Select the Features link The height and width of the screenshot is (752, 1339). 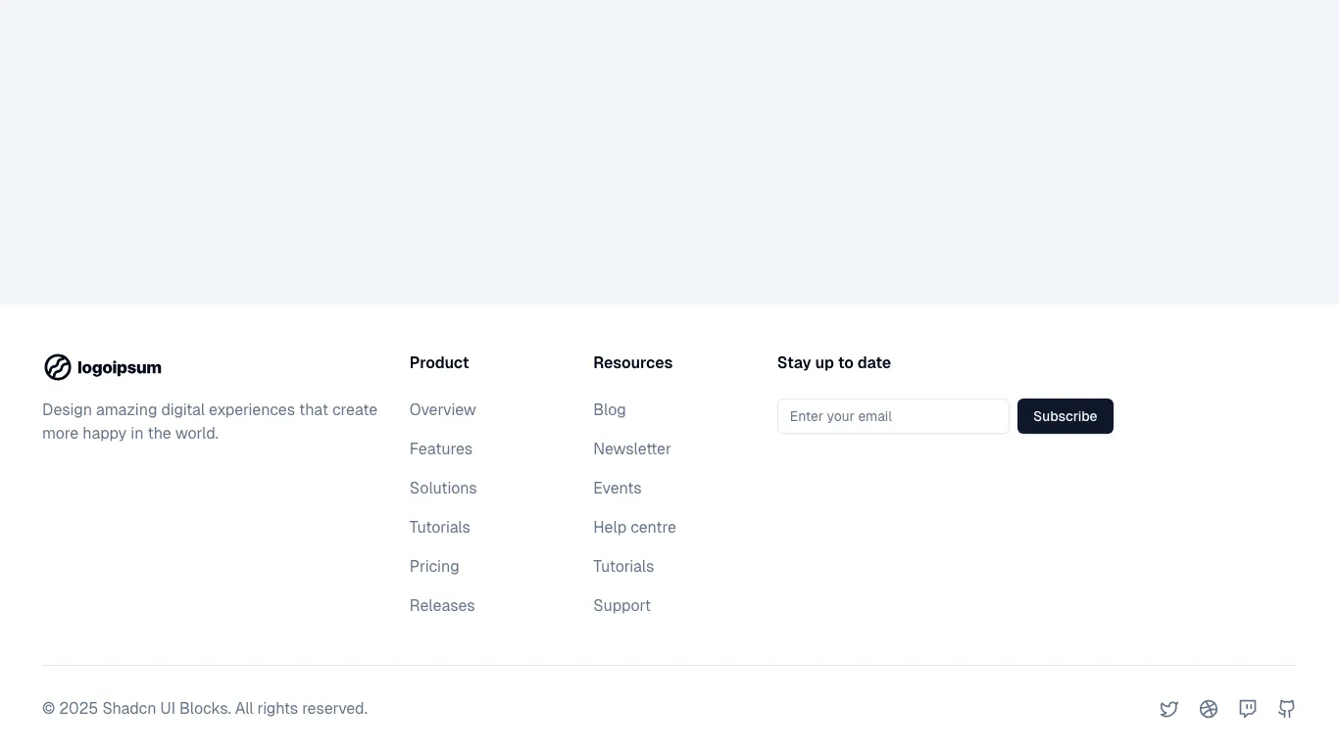coord(440,448)
